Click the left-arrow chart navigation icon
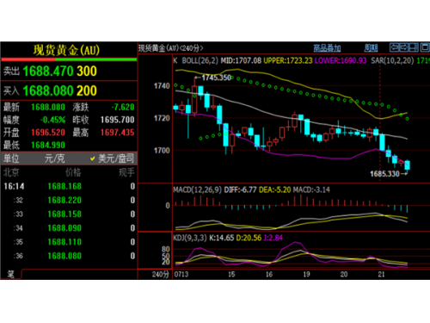Viewport: 430px width, 323px height. point(395,47)
